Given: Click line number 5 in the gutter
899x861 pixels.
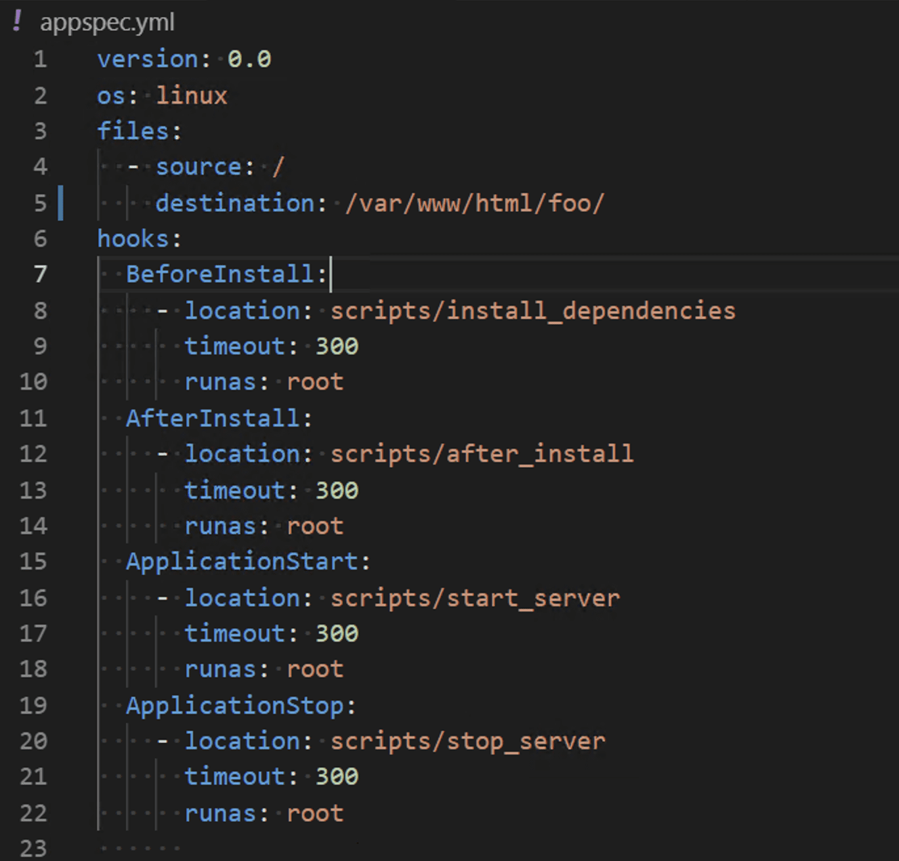Looking at the screenshot, I should pyautogui.click(x=39, y=203).
